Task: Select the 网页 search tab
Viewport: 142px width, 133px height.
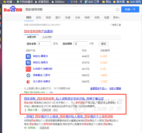Action: pos(29,17)
